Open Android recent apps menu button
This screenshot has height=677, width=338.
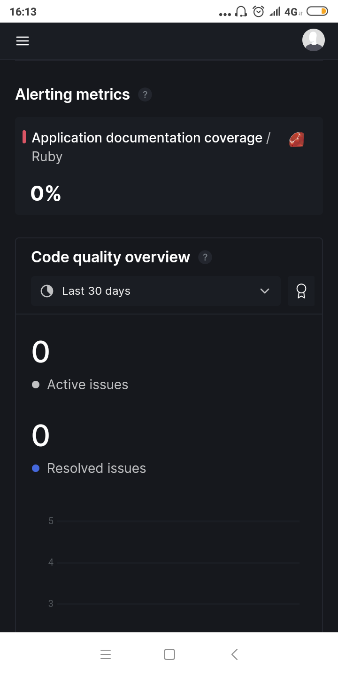click(x=106, y=654)
